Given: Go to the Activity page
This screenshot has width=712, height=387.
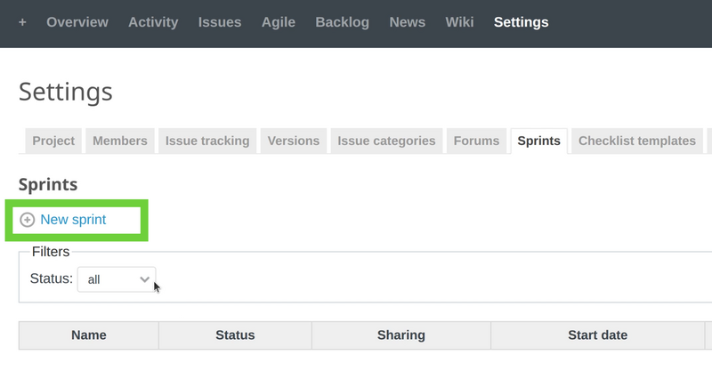Looking at the screenshot, I should tap(153, 22).
